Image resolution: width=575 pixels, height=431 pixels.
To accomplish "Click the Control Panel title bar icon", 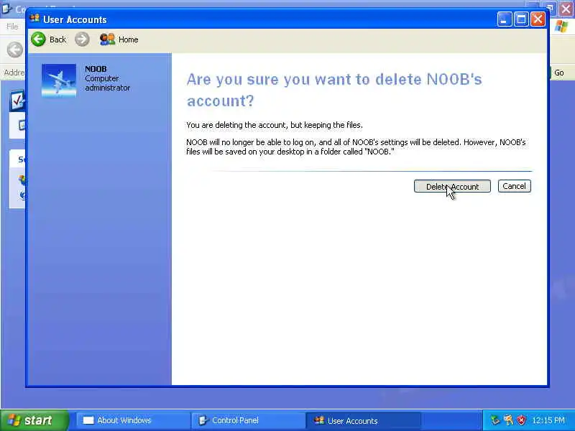I will pos(6,8).
